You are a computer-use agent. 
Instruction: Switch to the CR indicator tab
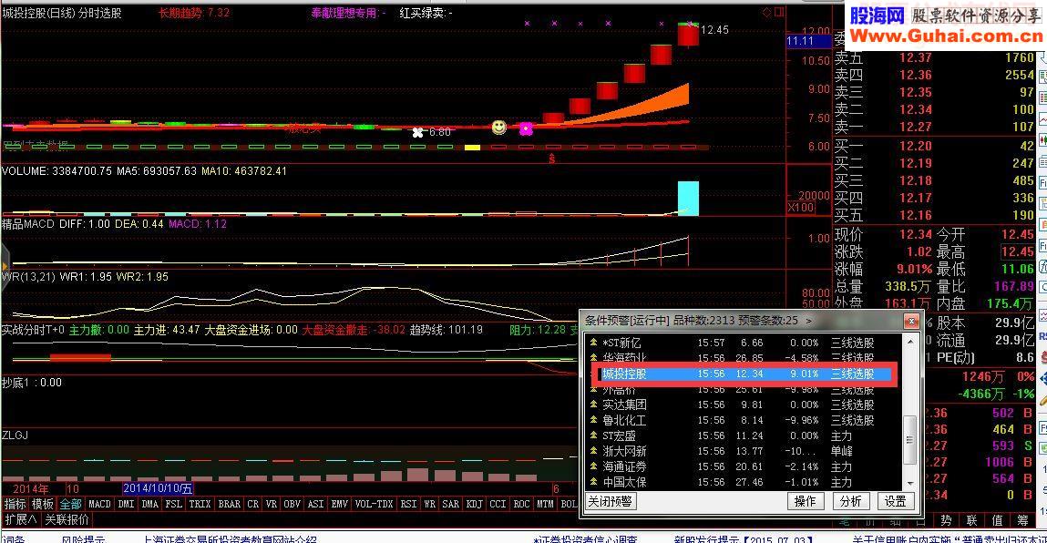point(253,504)
